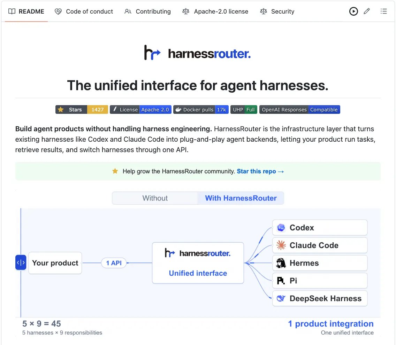Switch comparison to Without

coord(155,198)
